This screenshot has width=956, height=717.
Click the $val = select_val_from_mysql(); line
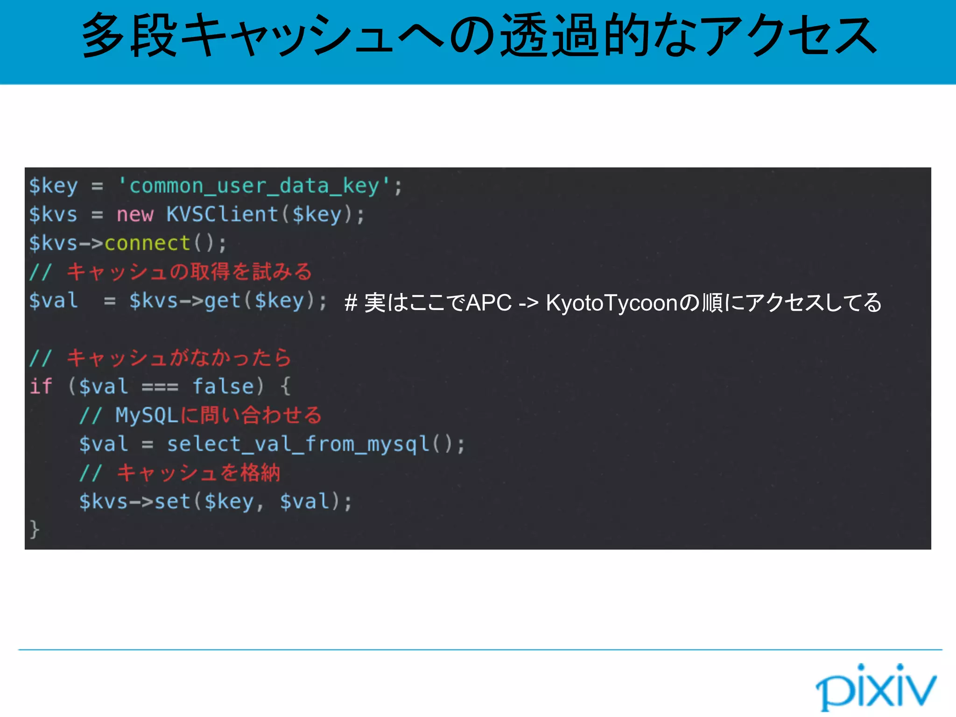272,444
